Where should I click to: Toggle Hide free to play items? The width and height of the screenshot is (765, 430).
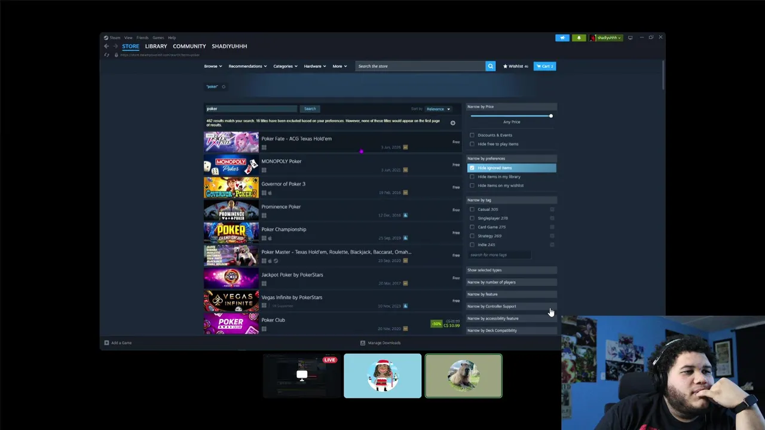(x=472, y=144)
